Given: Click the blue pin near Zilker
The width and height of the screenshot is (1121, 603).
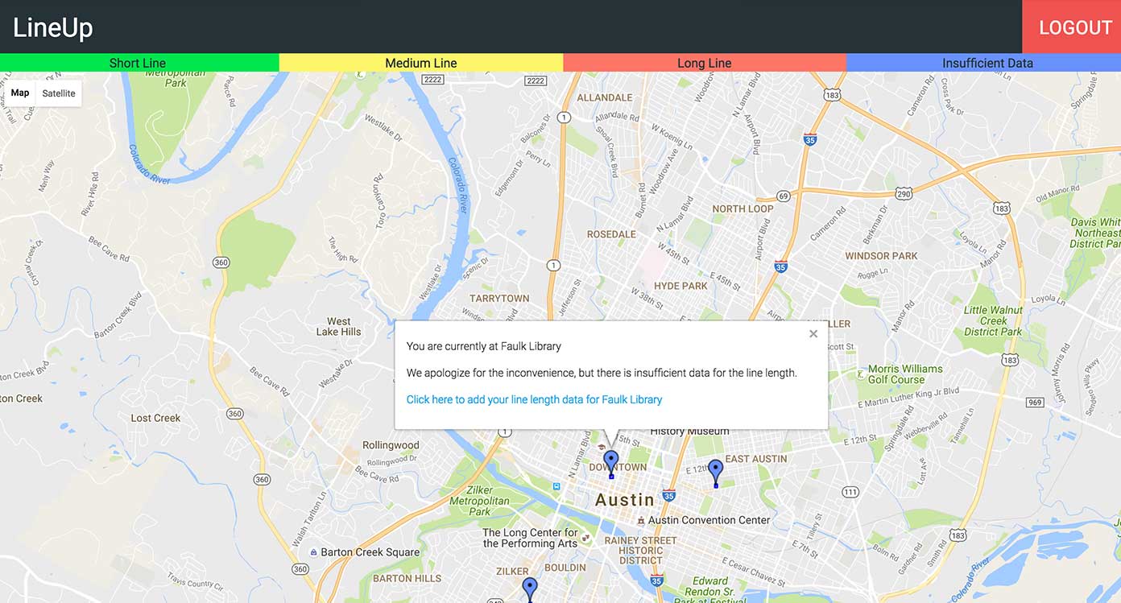Looking at the screenshot, I should (529, 589).
